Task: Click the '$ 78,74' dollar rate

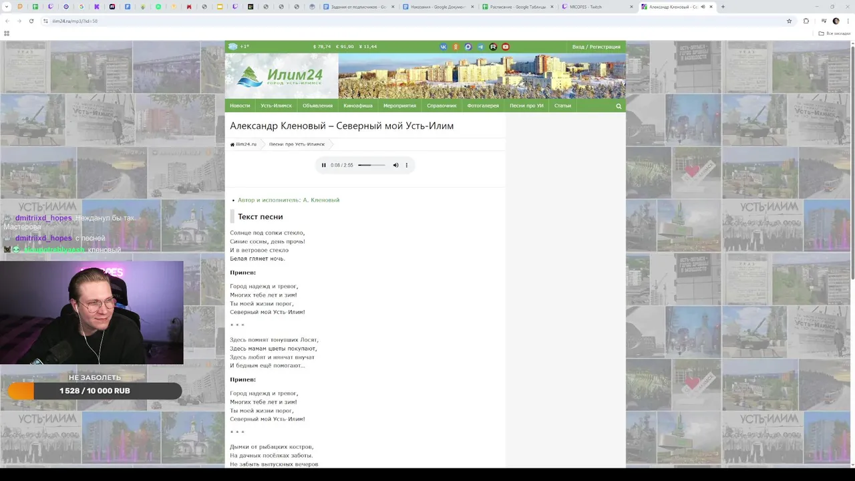Action: pyautogui.click(x=322, y=47)
